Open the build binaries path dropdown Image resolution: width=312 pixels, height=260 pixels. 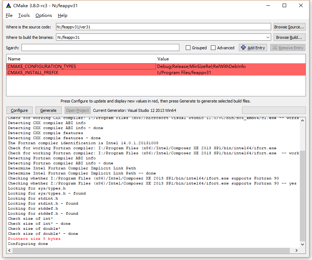point(268,37)
